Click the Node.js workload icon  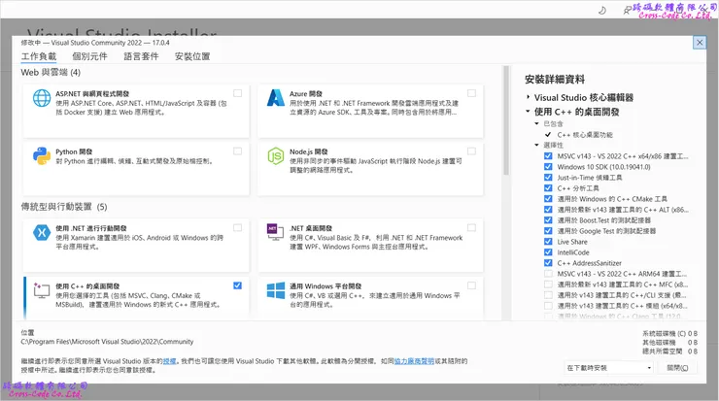276,156
